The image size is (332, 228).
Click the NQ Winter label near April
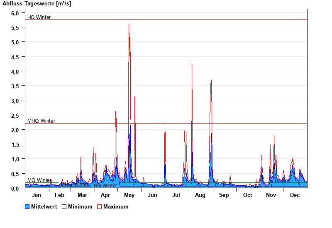[x=105, y=186]
